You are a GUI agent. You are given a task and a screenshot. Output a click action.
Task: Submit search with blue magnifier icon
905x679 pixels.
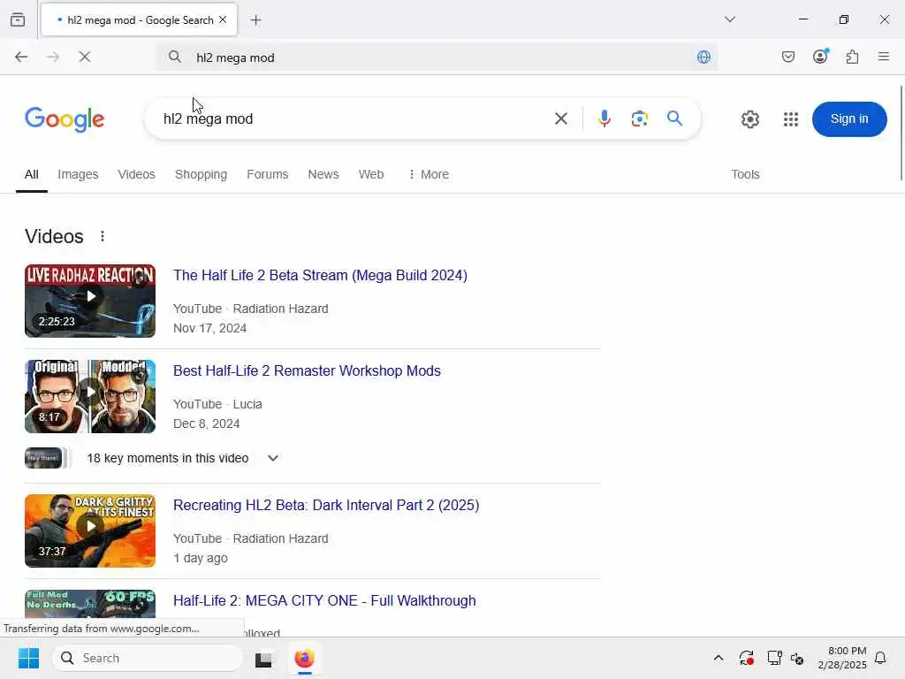point(674,118)
